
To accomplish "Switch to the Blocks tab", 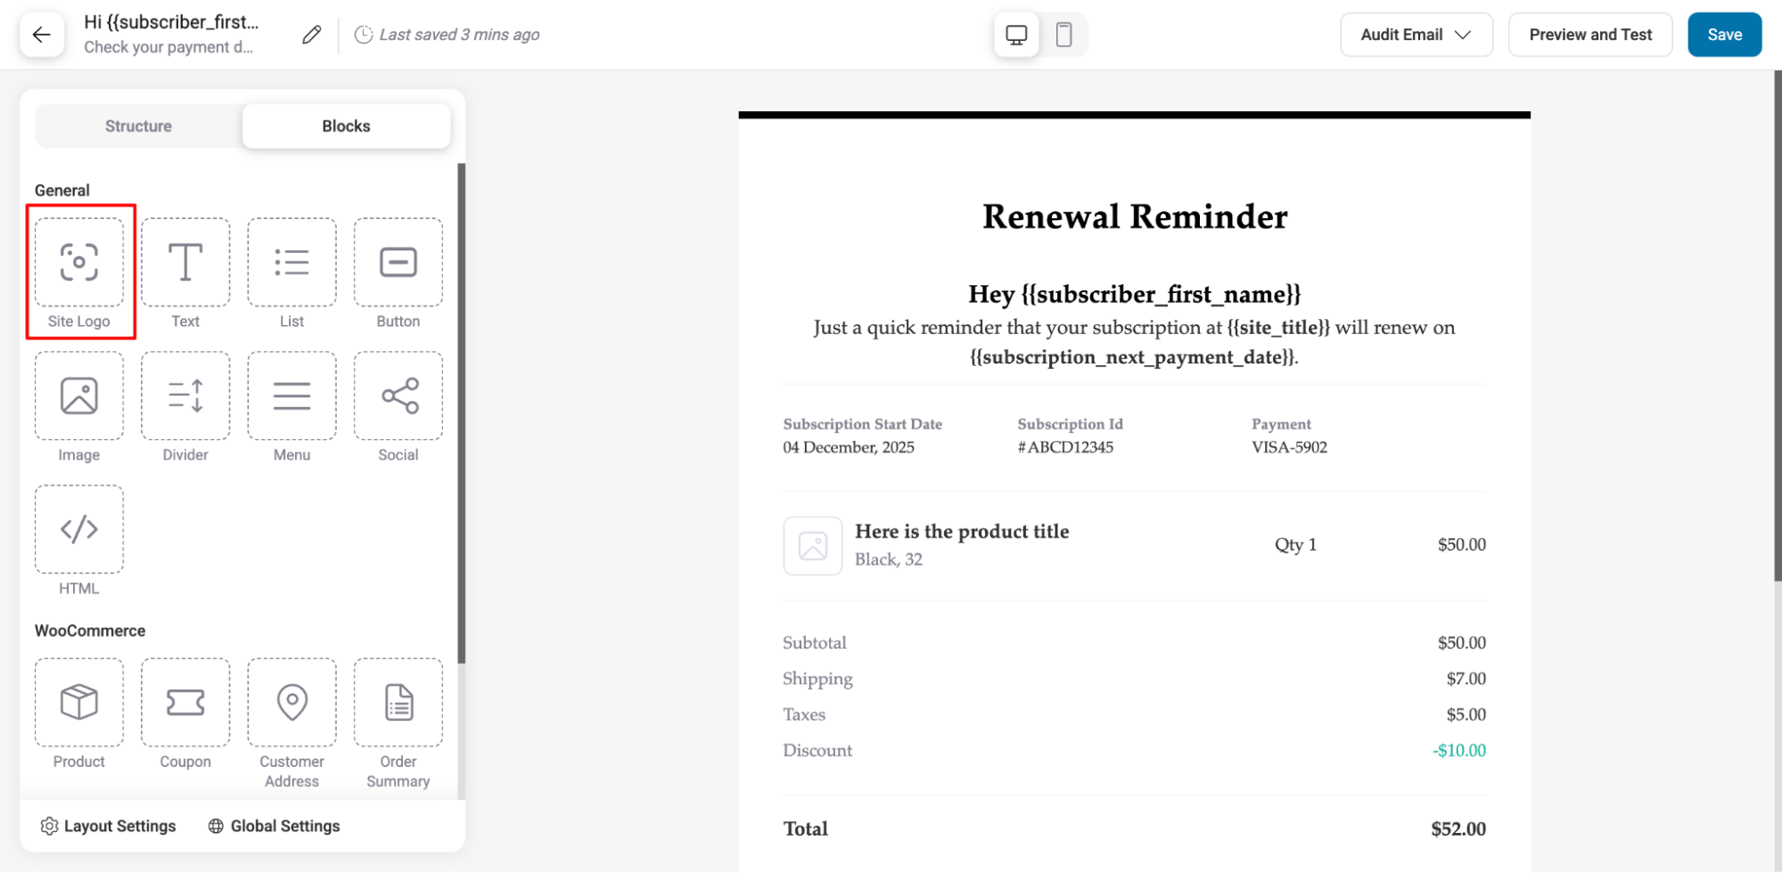I will click(x=346, y=126).
